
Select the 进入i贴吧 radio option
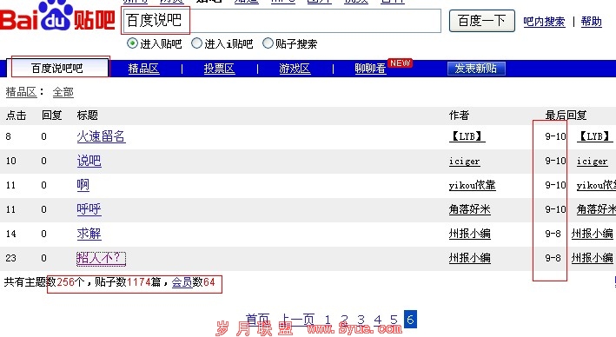[x=196, y=43]
